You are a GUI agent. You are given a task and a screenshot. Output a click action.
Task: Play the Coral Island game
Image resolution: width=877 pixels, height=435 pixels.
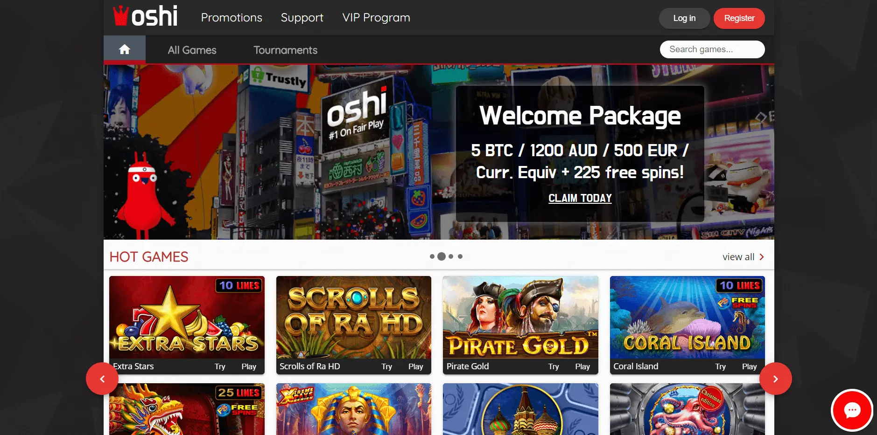click(x=749, y=366)
